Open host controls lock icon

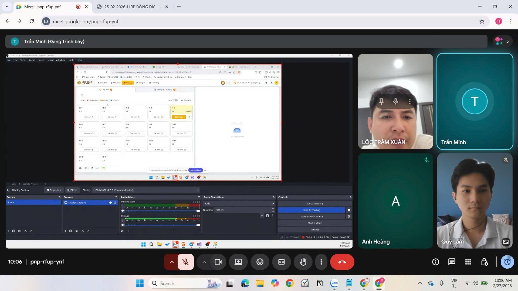click(x=484, y=262)
